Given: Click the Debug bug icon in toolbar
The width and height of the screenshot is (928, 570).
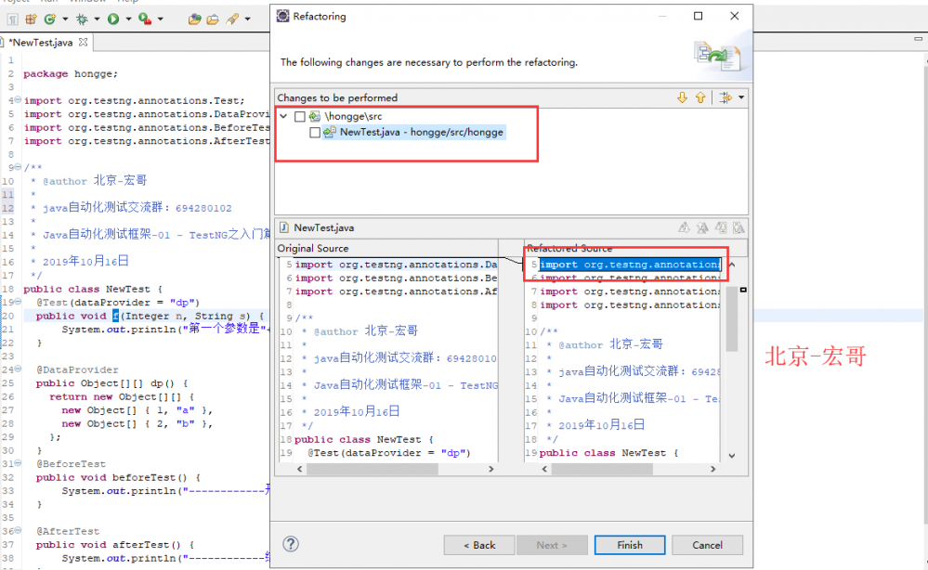Looking at the screenshot, I should click(82, 19).
